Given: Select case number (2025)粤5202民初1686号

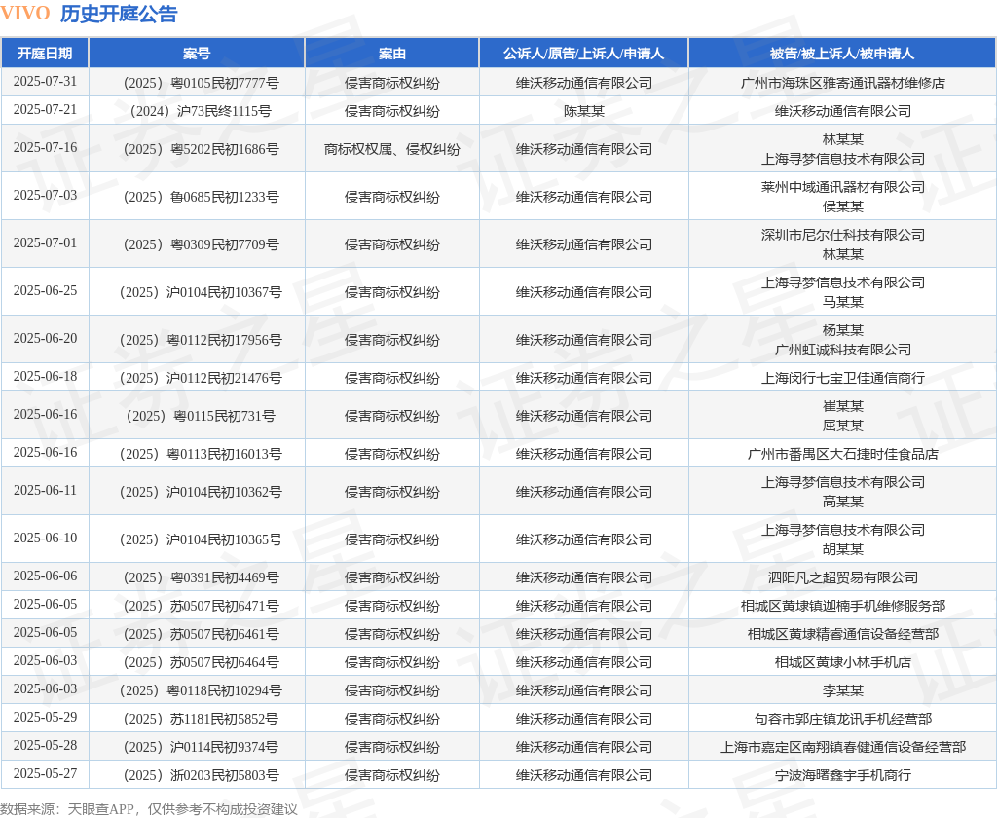Looking at the screenshot, I should pyautogui.click(x=201, y=149).
